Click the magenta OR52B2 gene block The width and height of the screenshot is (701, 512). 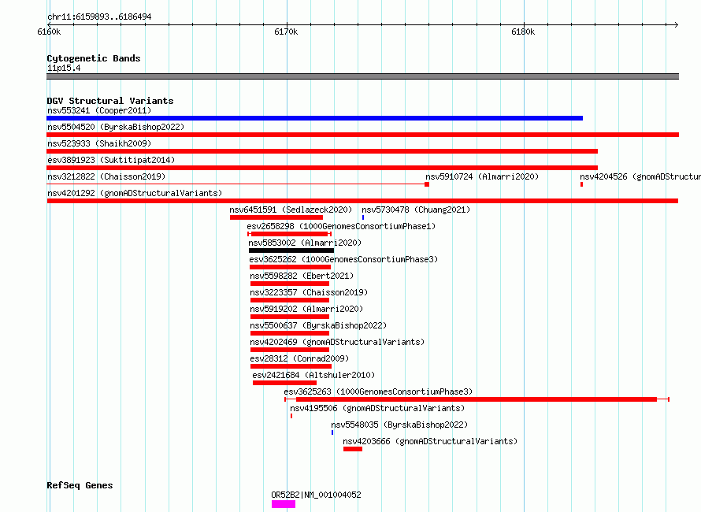click(284, 504)
